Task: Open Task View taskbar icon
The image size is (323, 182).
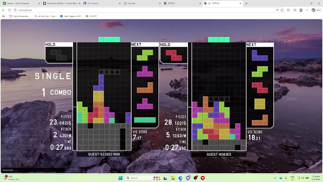Action: point(165,178)
